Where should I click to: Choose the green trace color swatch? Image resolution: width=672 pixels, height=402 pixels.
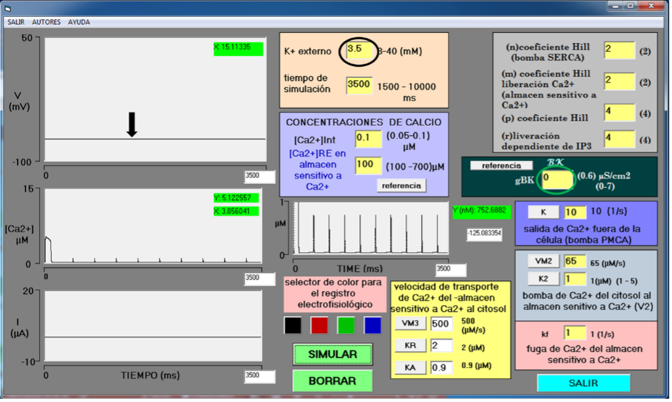tap(346, 325)
